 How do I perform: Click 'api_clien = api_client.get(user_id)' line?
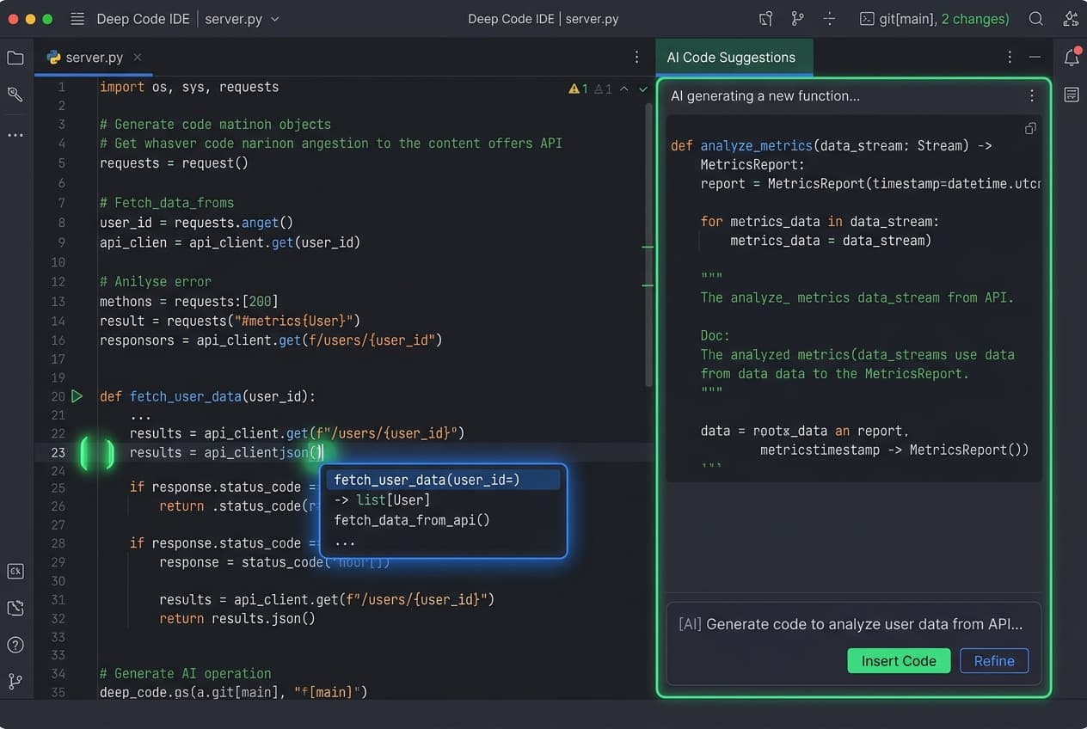tap(230, 242)
